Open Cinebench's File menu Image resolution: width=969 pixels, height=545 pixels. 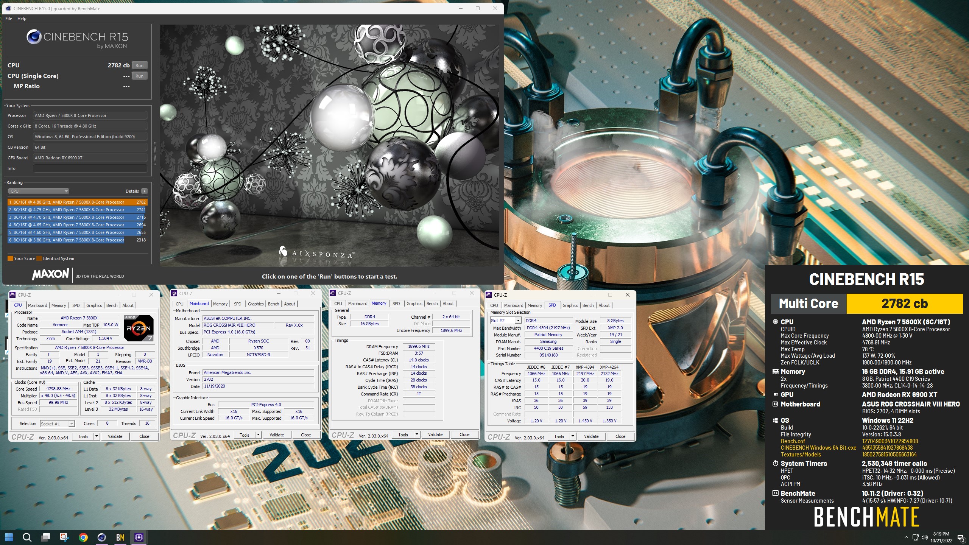pyautogui.click(x=9, y=19)
